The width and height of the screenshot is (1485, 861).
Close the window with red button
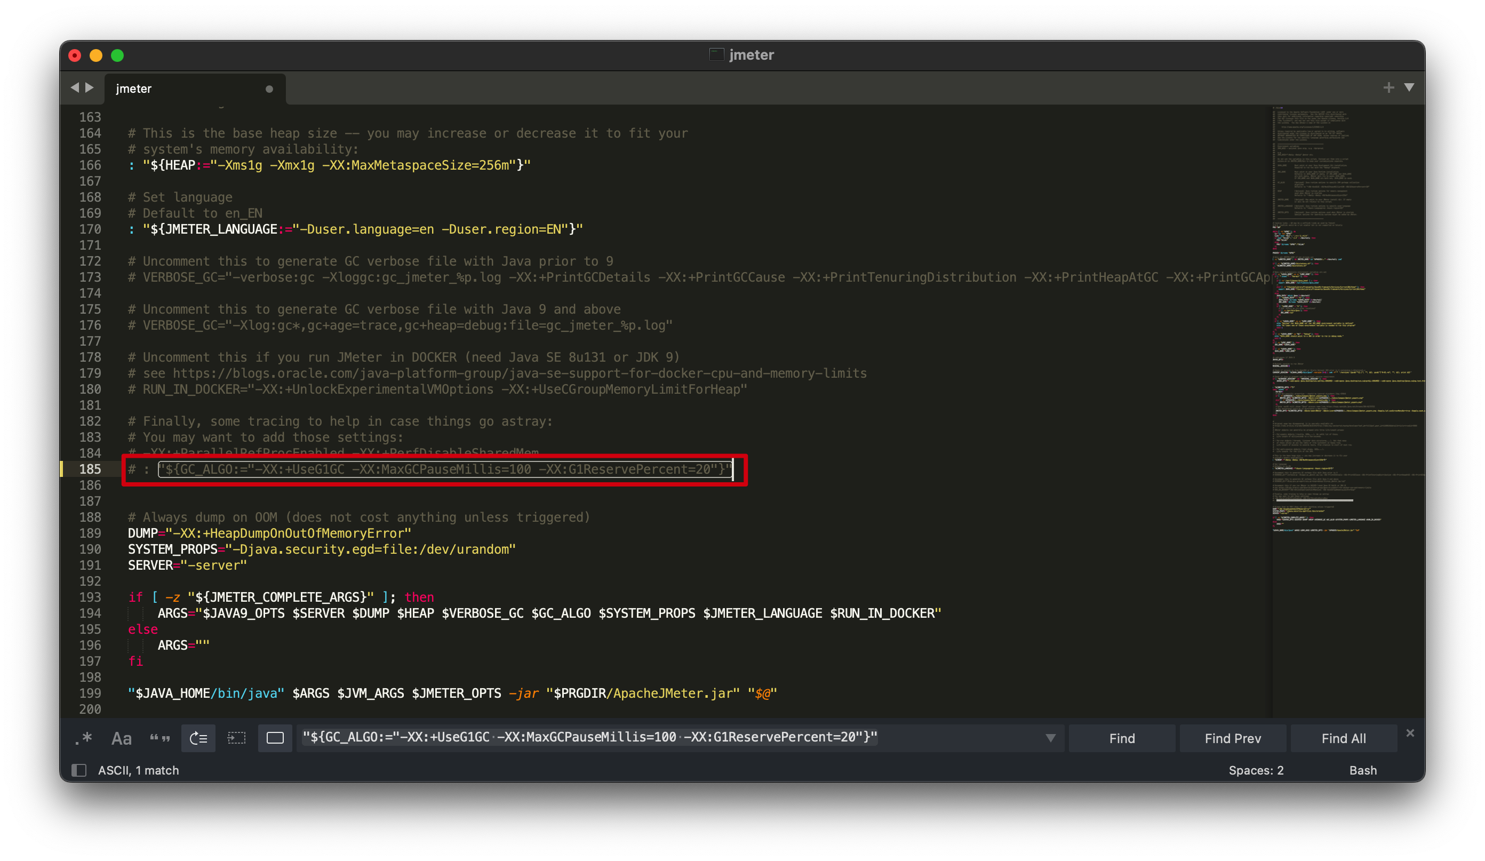75,55
